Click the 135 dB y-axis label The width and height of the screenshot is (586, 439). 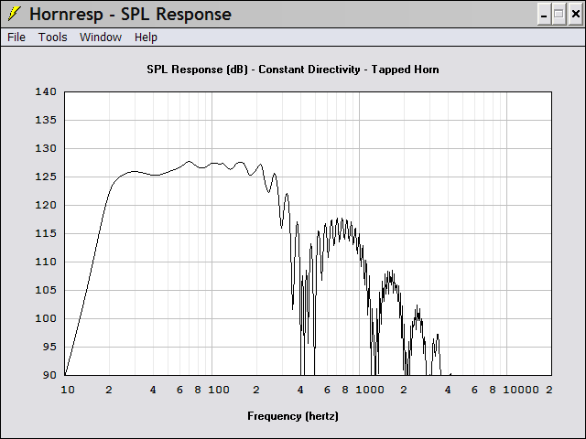pos(46,120)
